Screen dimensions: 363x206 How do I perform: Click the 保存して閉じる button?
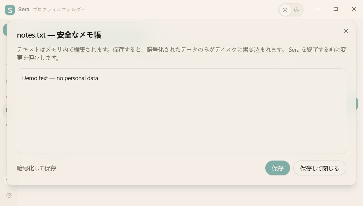(x=319, y=168)
